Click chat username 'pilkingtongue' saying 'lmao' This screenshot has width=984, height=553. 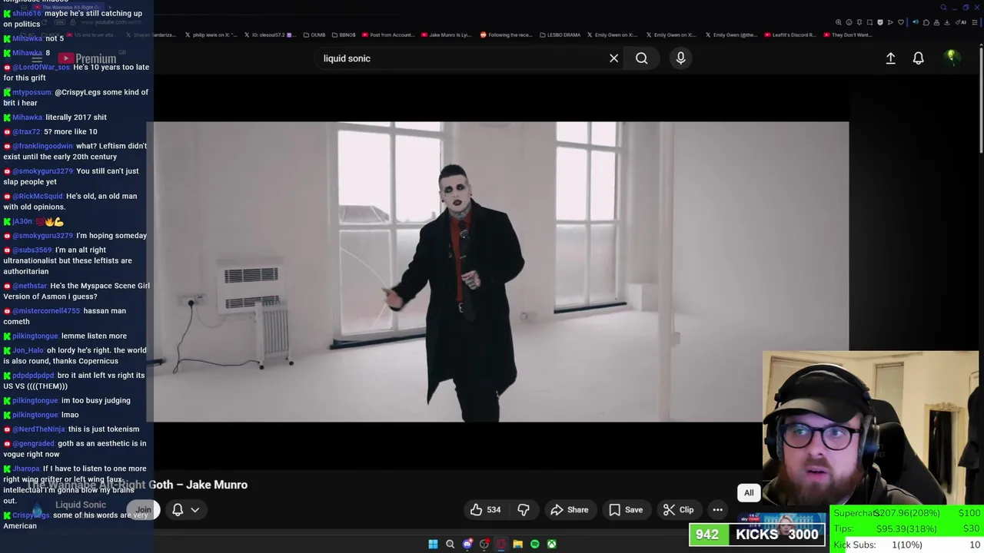click(x=35, y=415)
